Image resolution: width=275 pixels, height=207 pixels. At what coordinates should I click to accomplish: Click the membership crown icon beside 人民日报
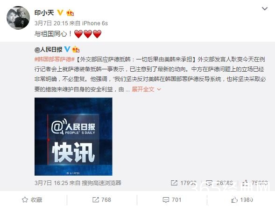(x=76, y=50)
